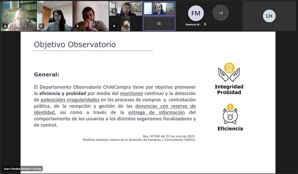
Task: Click the 'Eficiencia' caption
Action: point(230,129)
